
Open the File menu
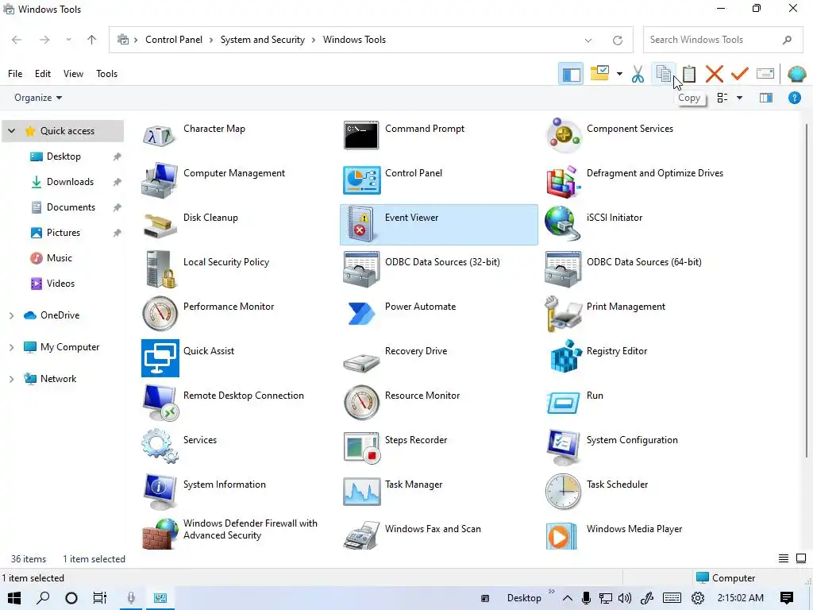pyautogui.click(x=15, y=74)
